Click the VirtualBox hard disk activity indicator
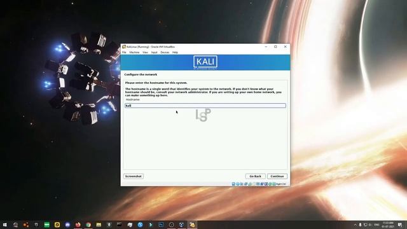This screenshot has width=407, height=229. 233,184
